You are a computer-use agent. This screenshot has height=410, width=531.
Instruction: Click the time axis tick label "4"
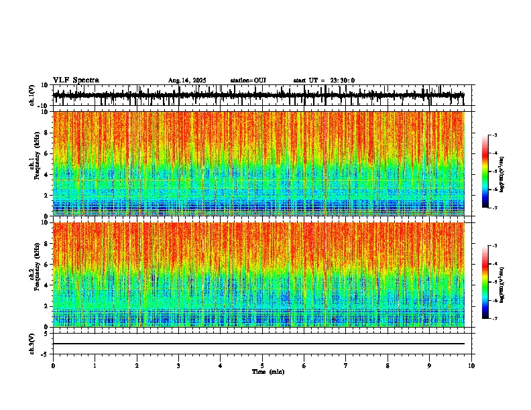(x=221, y=366)
